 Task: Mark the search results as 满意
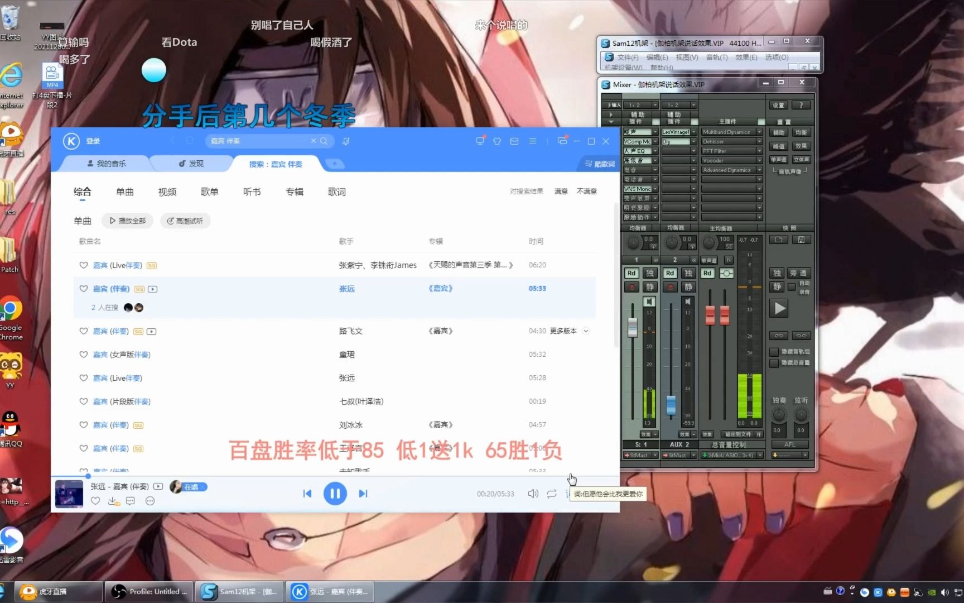coord(561,192)
